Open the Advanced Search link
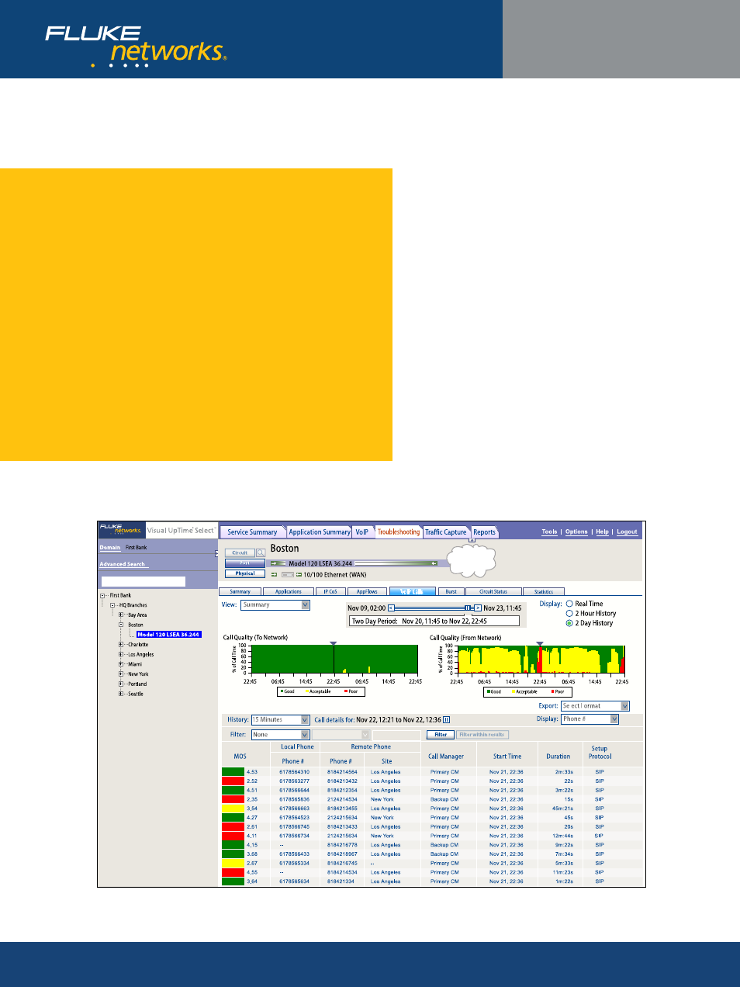Screen dimensions: 740x987 123,564
